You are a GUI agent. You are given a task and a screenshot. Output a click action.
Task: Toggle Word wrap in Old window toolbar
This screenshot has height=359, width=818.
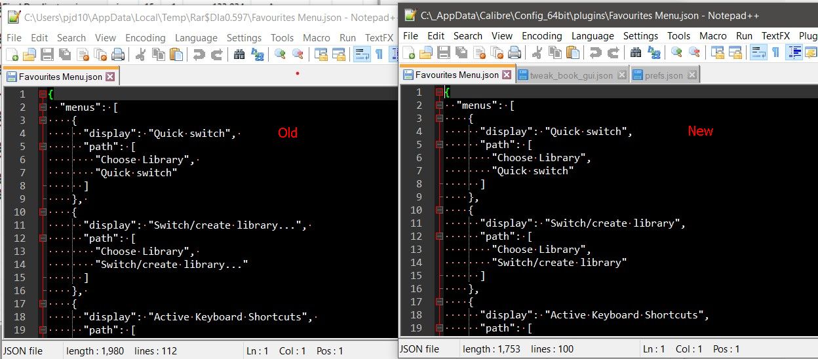pyautogui.click(x=362, y=55)
